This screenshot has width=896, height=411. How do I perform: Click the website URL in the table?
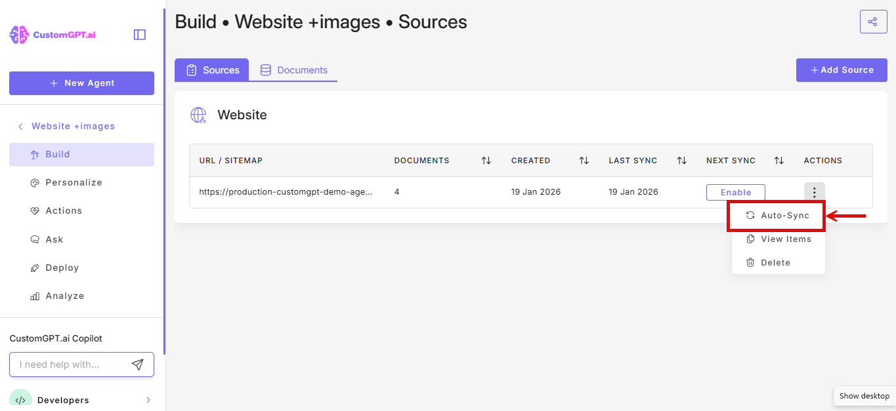click(286, 192)
